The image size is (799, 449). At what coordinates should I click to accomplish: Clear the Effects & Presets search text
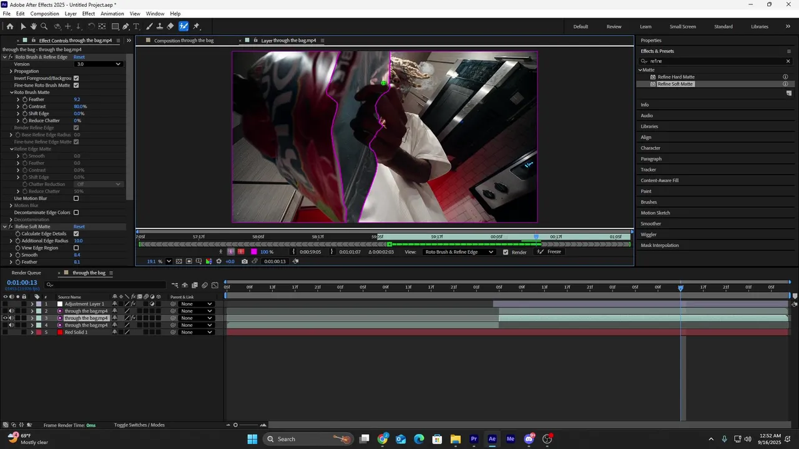pyautogui.click(x=788, y=61)
